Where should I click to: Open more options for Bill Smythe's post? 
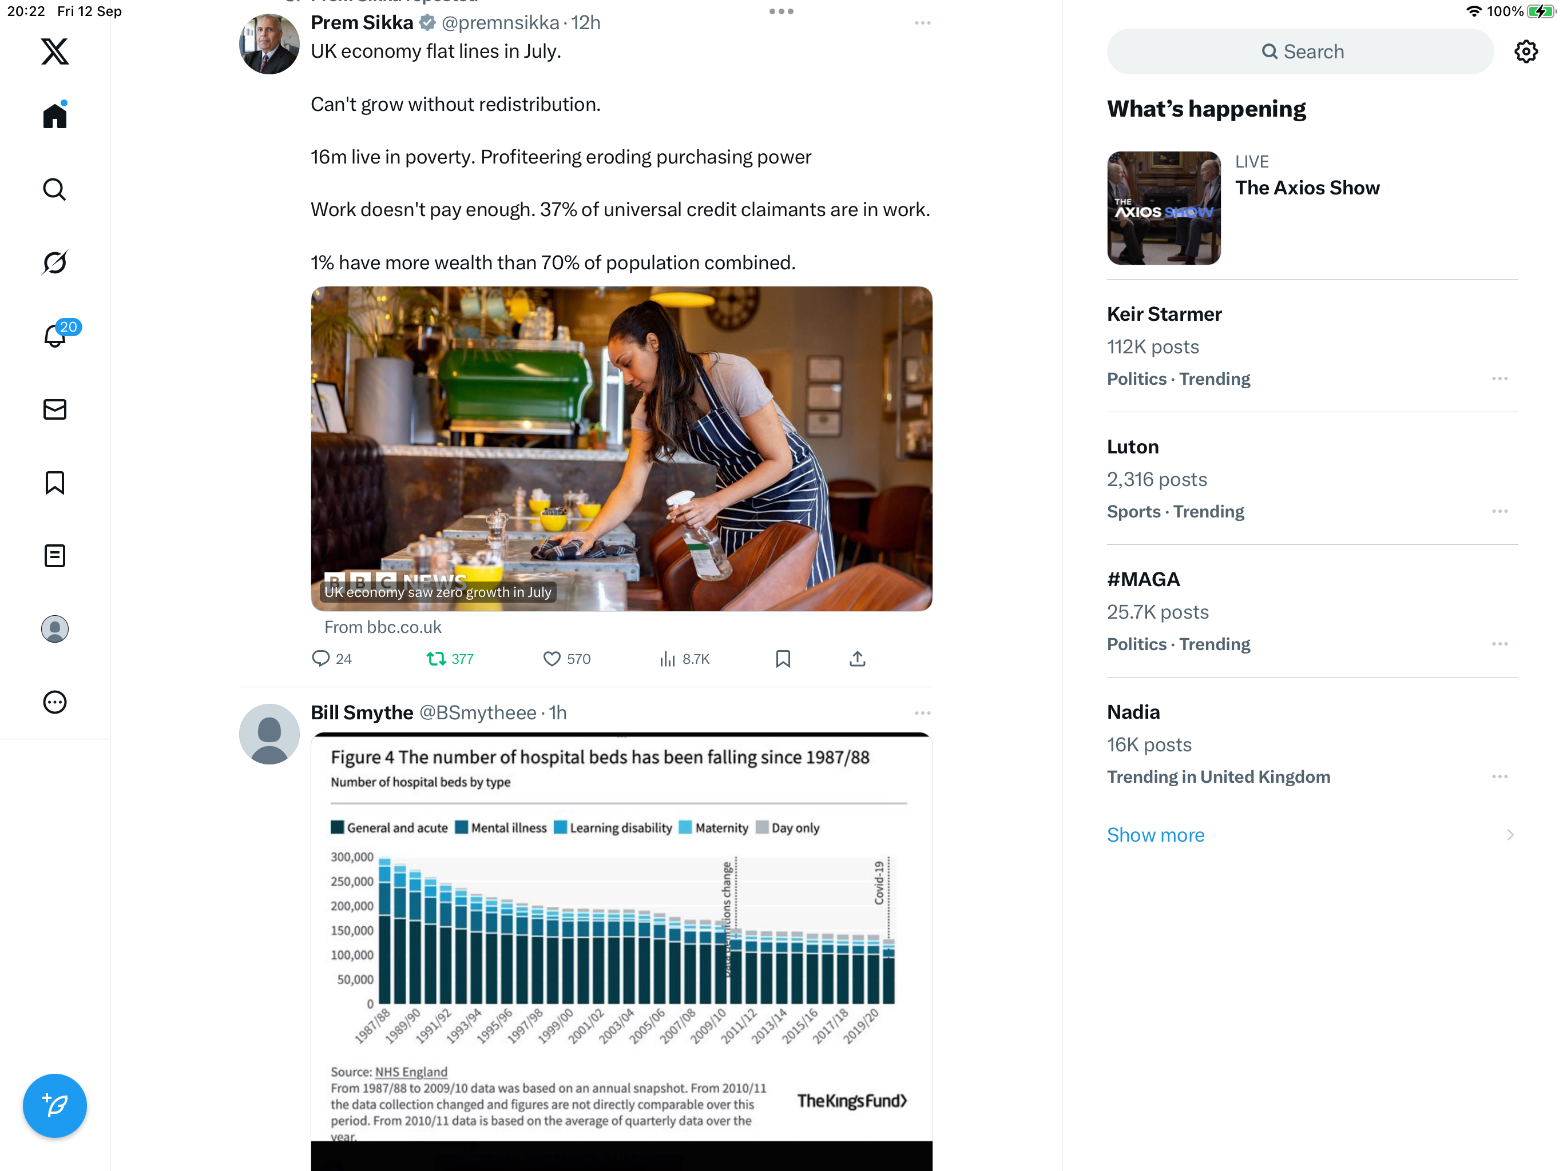(x=922, y=714)
